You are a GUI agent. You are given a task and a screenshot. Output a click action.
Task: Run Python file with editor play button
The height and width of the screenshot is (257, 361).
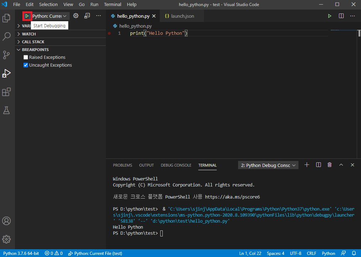coord(330,16)
